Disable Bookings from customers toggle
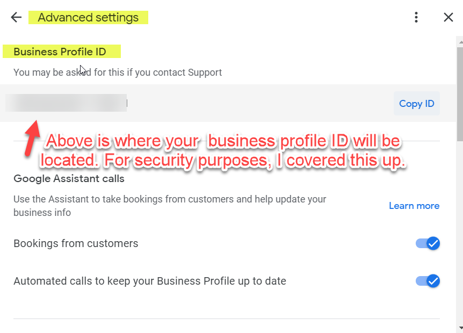Viewport: 463px width, 333px height. coord(428,243)
